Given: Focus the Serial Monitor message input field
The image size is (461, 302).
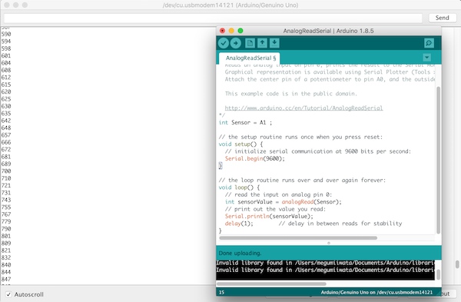Looking at the screenshot, I should click(x=213, y=18).
